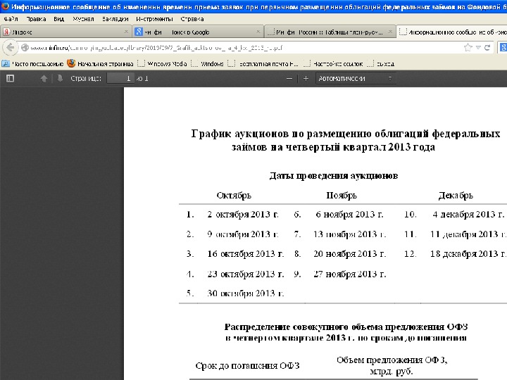This screenshot has height=380, width=507.
Task: Click the Даты проведения аукционов heading
Action: click(x=333, y=176)
